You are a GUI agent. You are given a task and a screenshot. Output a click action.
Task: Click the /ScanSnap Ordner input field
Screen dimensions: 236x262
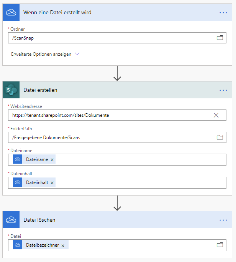click(117, 38)
